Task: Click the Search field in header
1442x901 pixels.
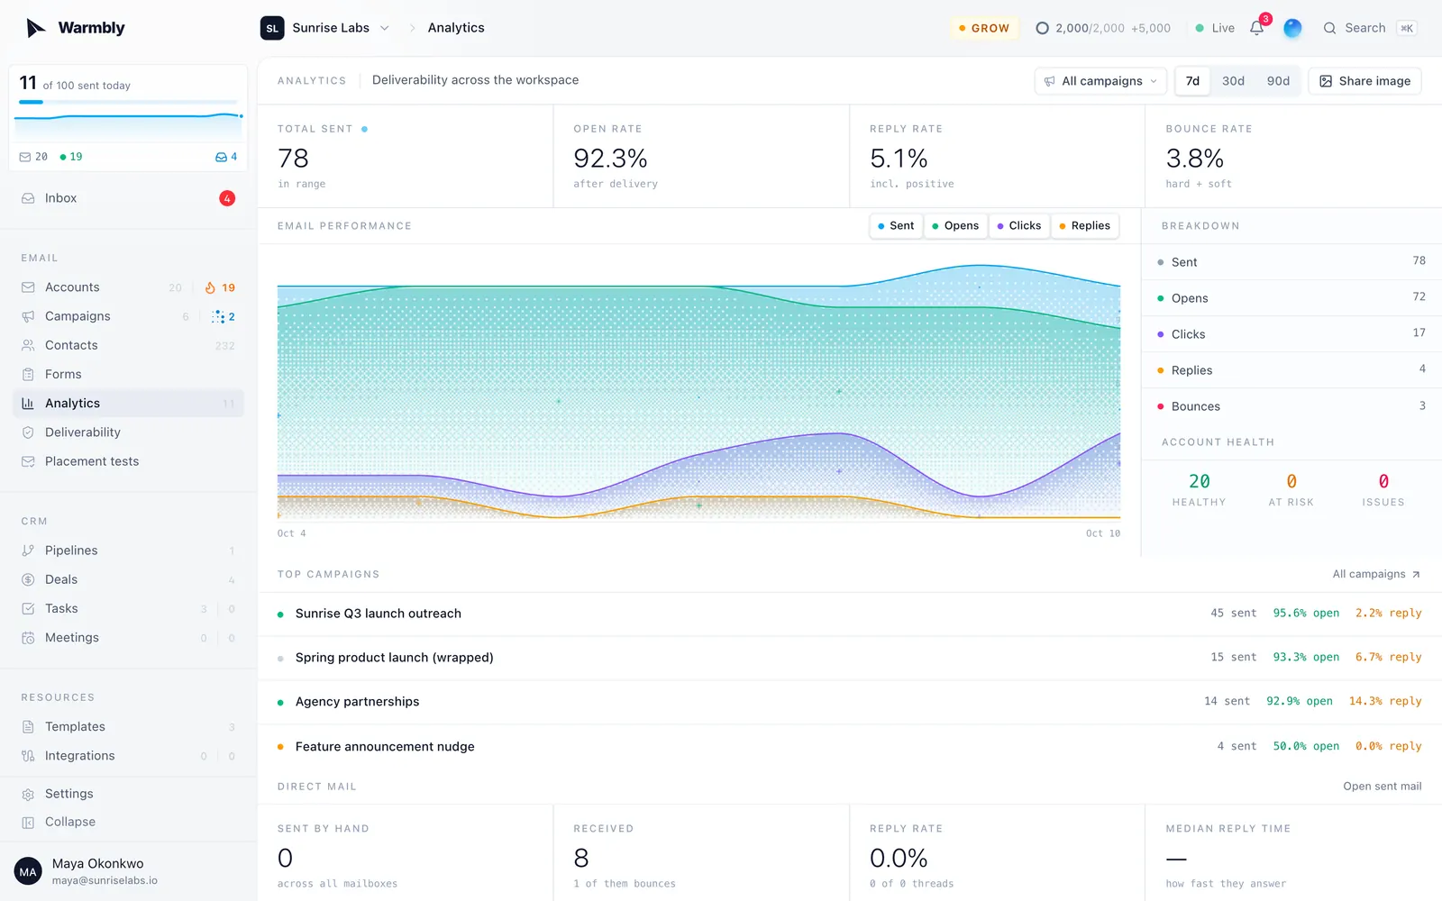Action: point(1369,28)
